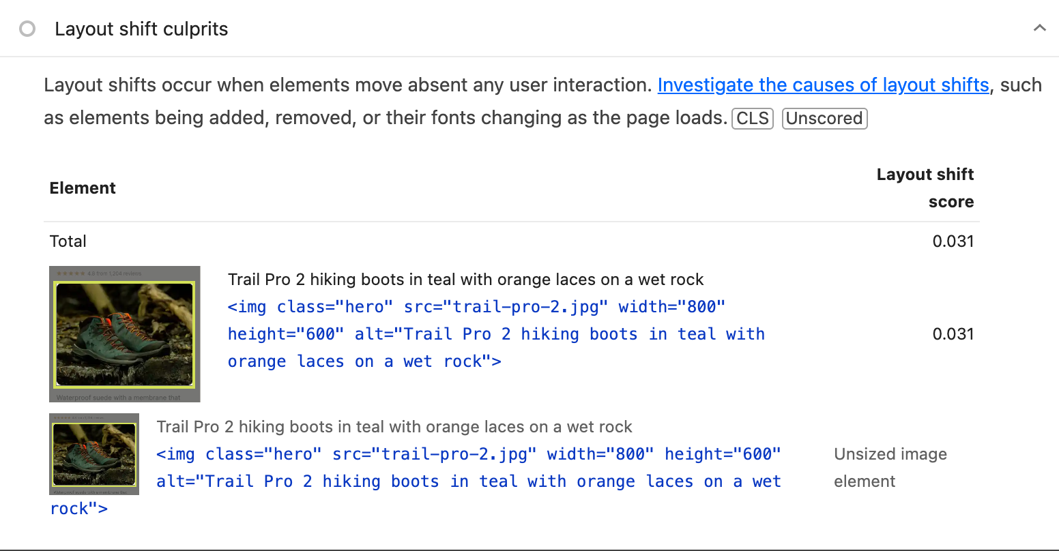This screenshot has height=551, width=1059.
Task: Click the first Trail Pro 2 hiking boots description
Action: pos(466,280)
